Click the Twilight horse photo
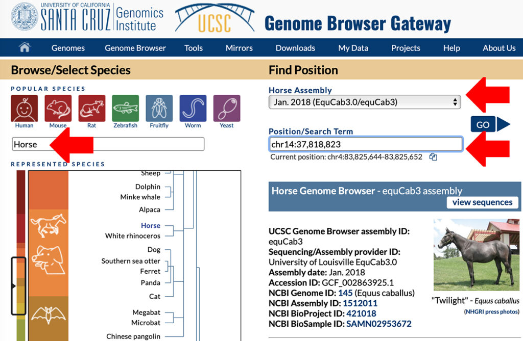This screenshot has height=341, width=523. (477, 255)
